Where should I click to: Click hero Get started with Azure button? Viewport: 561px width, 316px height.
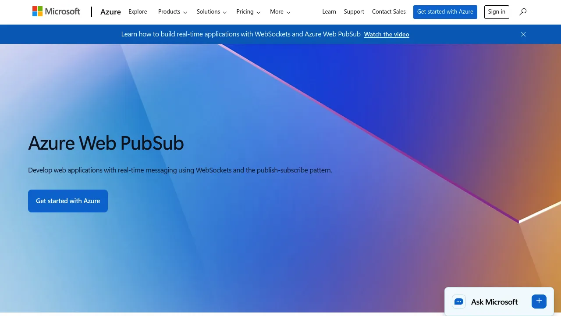click(x=68, y=201)
